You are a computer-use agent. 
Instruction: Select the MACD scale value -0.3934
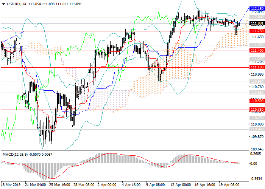pos(256,179)
